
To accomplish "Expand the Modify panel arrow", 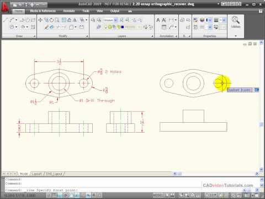I will tap(87, 36).
